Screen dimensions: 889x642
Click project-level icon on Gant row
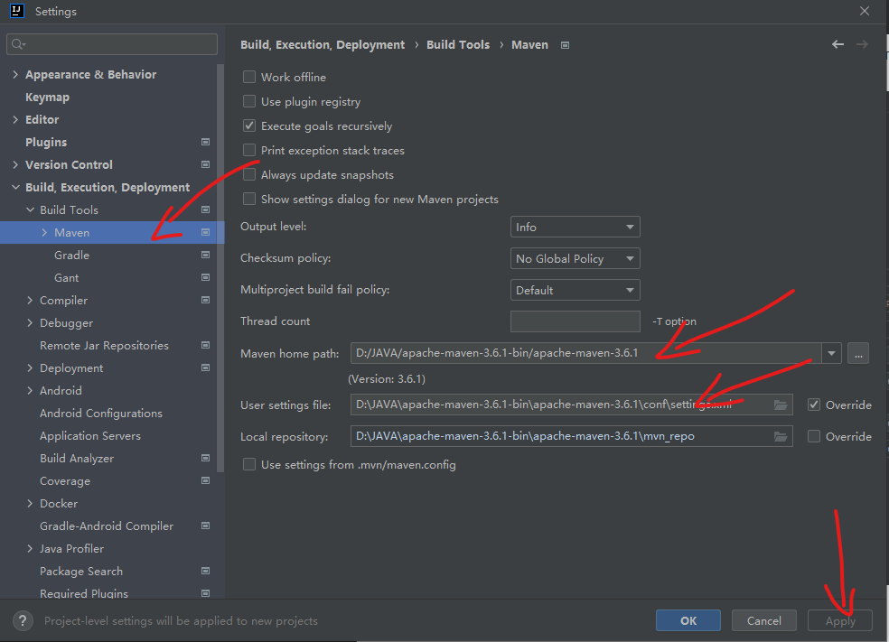pyautogui.click(x=206, y=277)
